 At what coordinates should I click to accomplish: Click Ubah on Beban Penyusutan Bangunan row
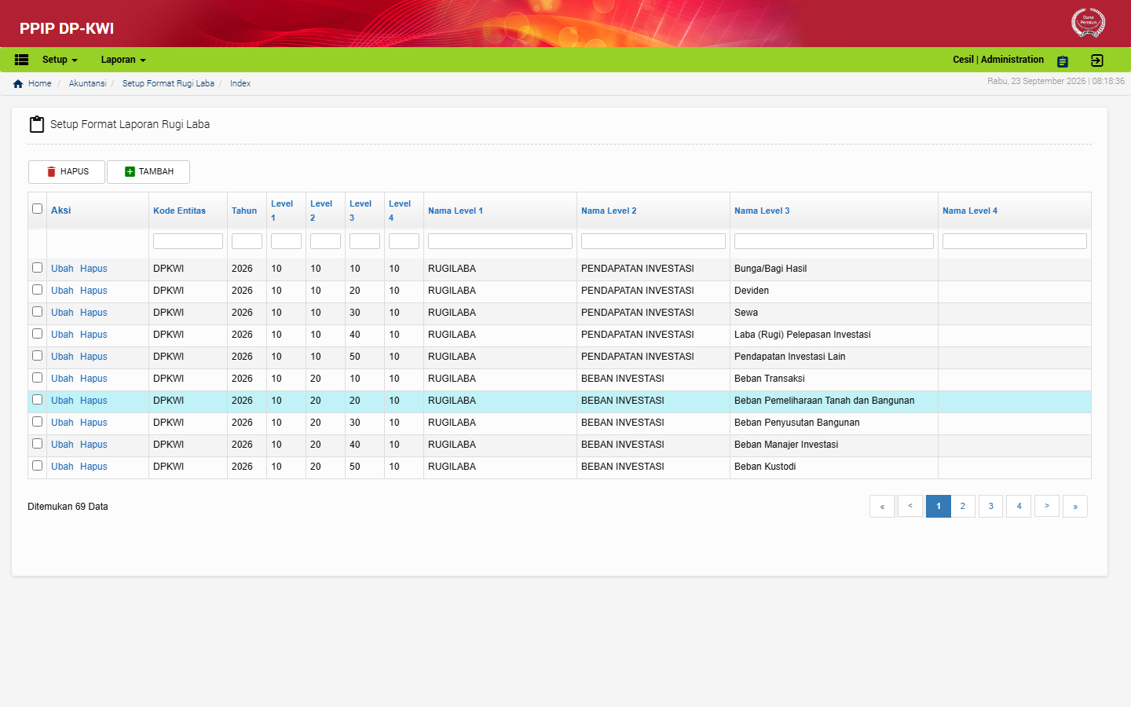point(62,423)
